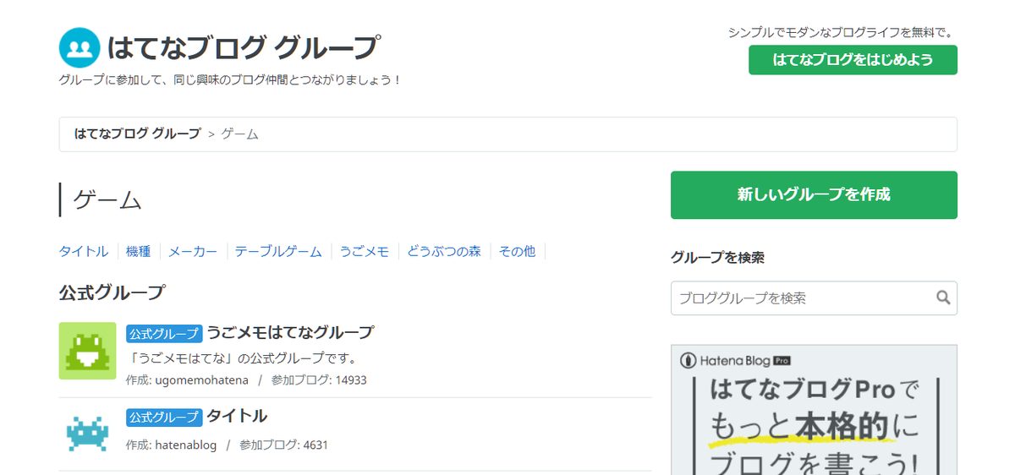Viewport: 1015px width, 475px height.
Task: Click the グループに参加して header subtitle text
Action: coord(229,80)
